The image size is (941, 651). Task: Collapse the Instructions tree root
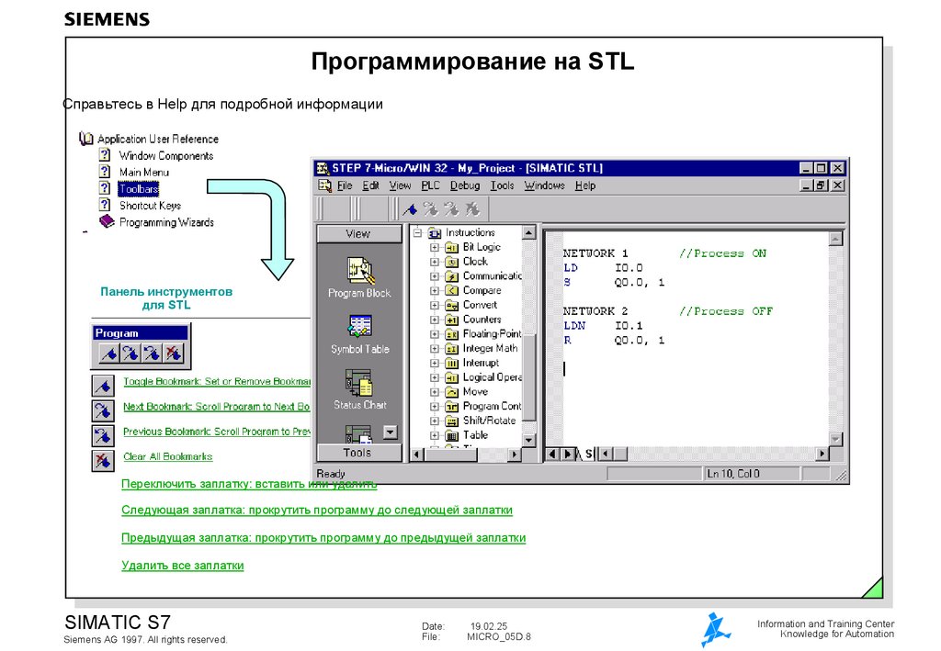(x=418, y=232)
